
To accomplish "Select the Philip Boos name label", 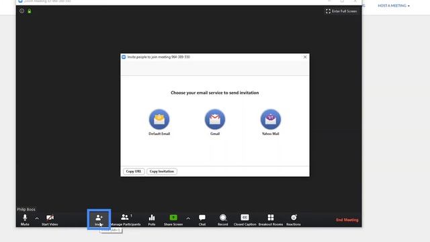I will 26,209.
